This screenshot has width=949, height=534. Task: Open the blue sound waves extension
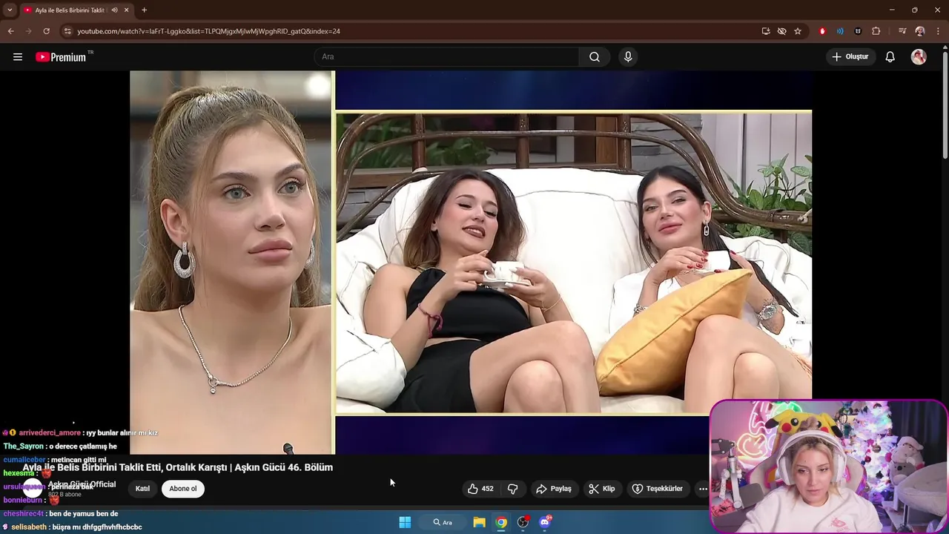pos(840,31)
